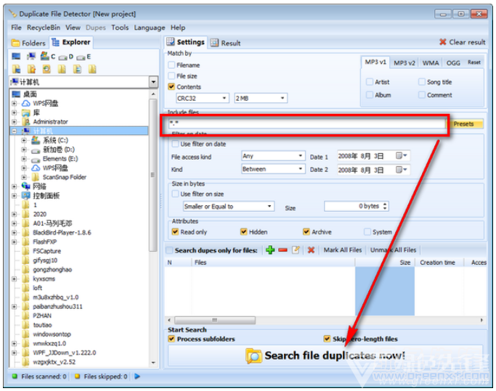
Task: Click Clear result button
Action: 462,42
